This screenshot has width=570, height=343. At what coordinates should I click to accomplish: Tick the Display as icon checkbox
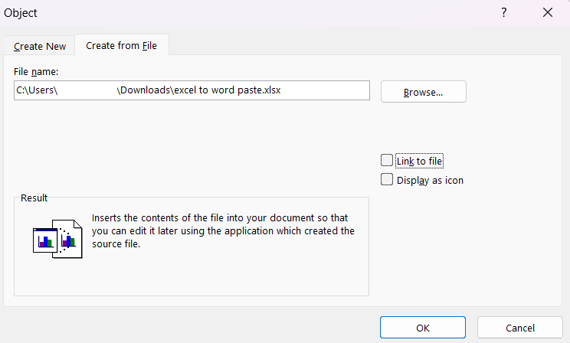click(387, 179)
